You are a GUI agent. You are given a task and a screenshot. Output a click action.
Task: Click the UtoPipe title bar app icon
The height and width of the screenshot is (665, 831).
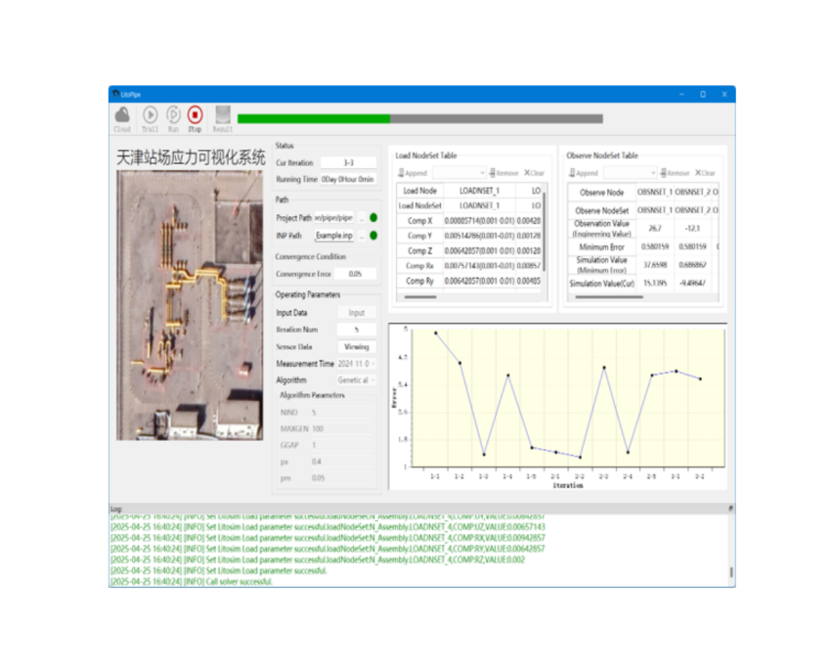click(x=115, y=94)
